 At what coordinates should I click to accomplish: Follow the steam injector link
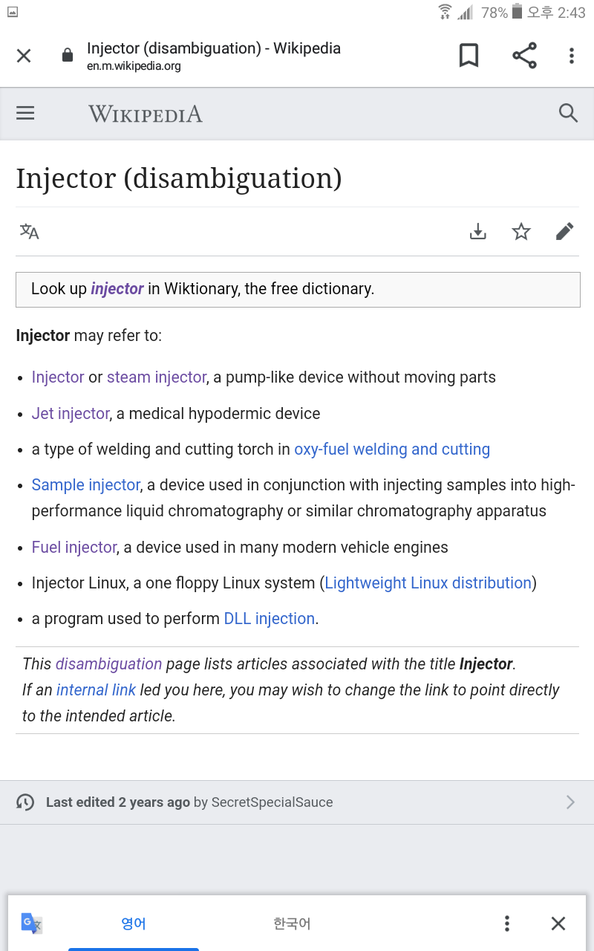pyautogui.click(x=157, y=377)
